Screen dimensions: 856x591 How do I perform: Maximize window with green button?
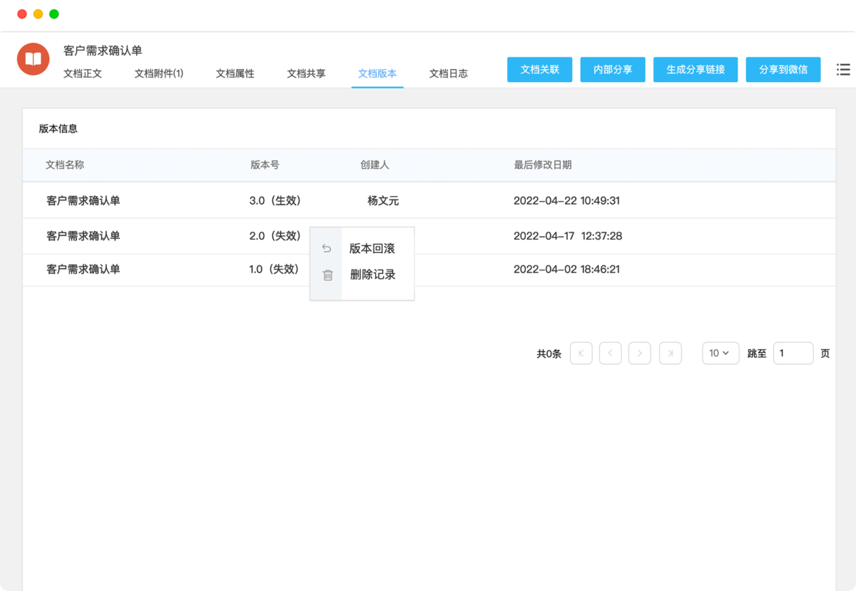(54, 14)
